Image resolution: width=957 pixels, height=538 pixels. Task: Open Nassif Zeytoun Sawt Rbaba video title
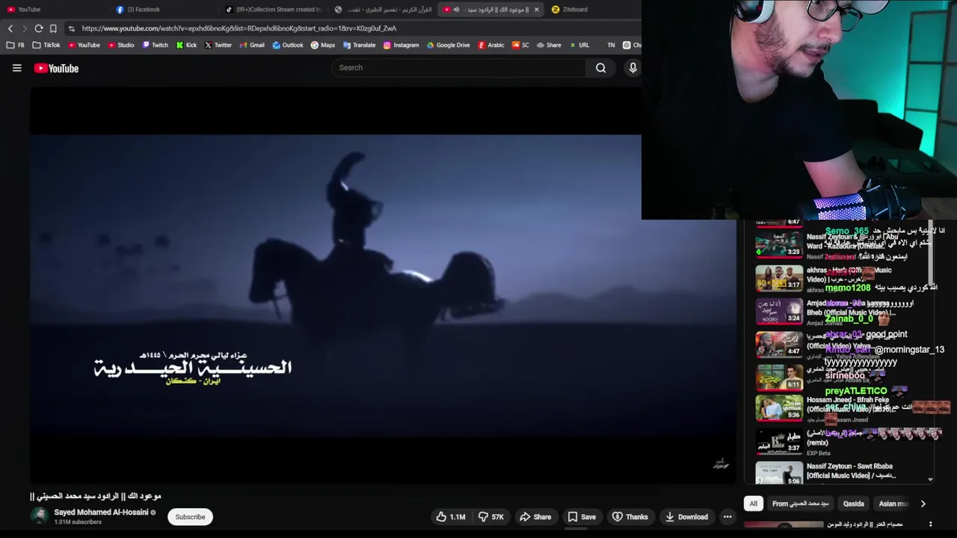pyautogui.click(x=850, y=471)
